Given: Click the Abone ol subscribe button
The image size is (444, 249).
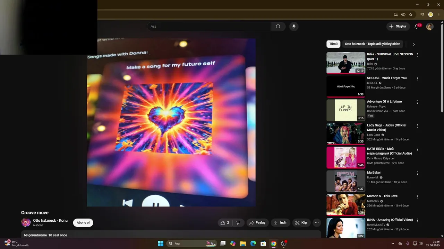Looking at the screenshot, I should pos(83,223).
